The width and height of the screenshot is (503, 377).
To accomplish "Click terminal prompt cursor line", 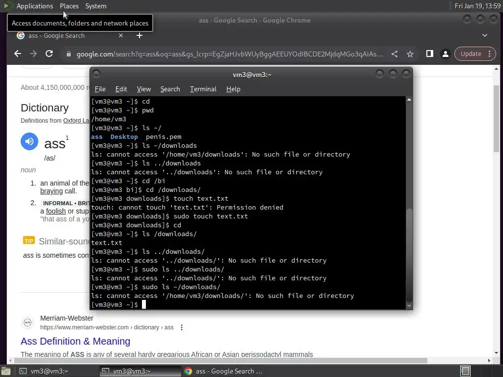I will (x=119, y=304).
